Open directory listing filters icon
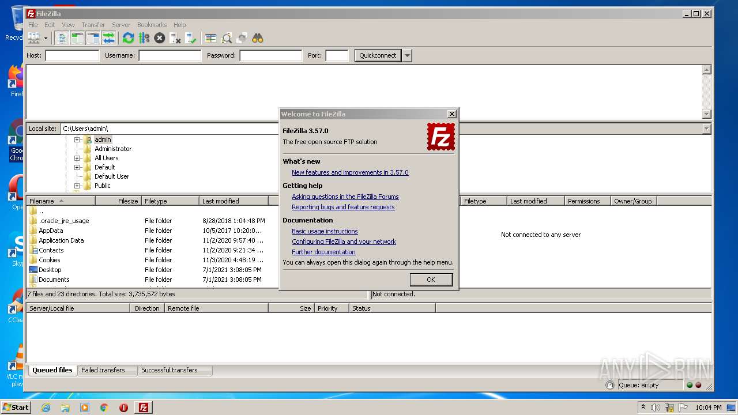 pyautogui.click(x=211, y=38)
